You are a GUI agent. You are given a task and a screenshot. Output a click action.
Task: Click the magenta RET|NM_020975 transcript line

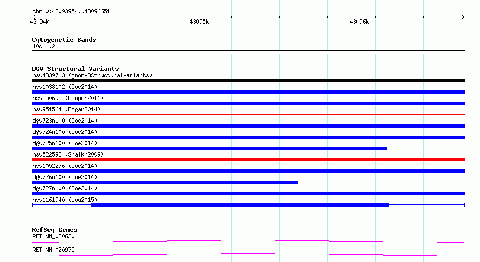pos(248,254)
